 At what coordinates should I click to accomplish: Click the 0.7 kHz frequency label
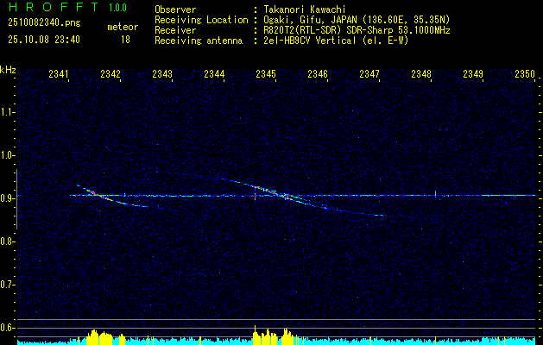[8, 285]
